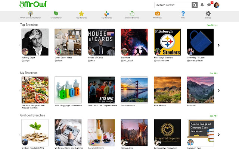Select Grabbed Branches menu label
Image resolution: width=239 pixels, height=149 pixels.
point(132,18)
